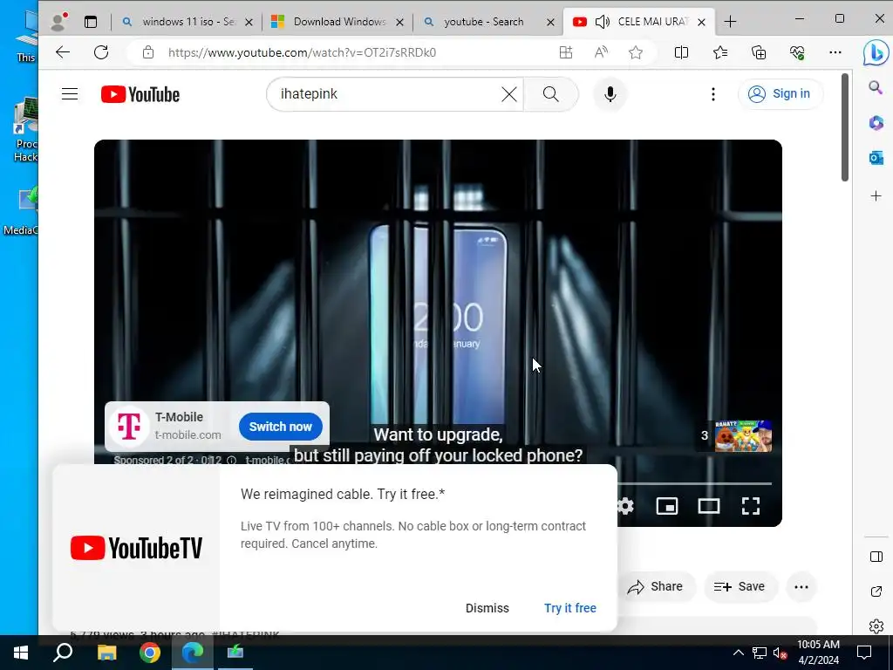Image resolution: width=893 pixels, height=670 pixels.
Task: Open Edge Settings and more menu
Action: pos(835,52)
